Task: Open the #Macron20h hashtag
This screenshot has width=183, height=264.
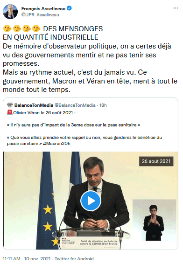Action: [56, 144]
